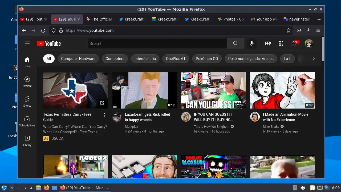Click the tracking protection shield icon
The width and height of the screenshot is (341, 192).
[x=54, y=30]
